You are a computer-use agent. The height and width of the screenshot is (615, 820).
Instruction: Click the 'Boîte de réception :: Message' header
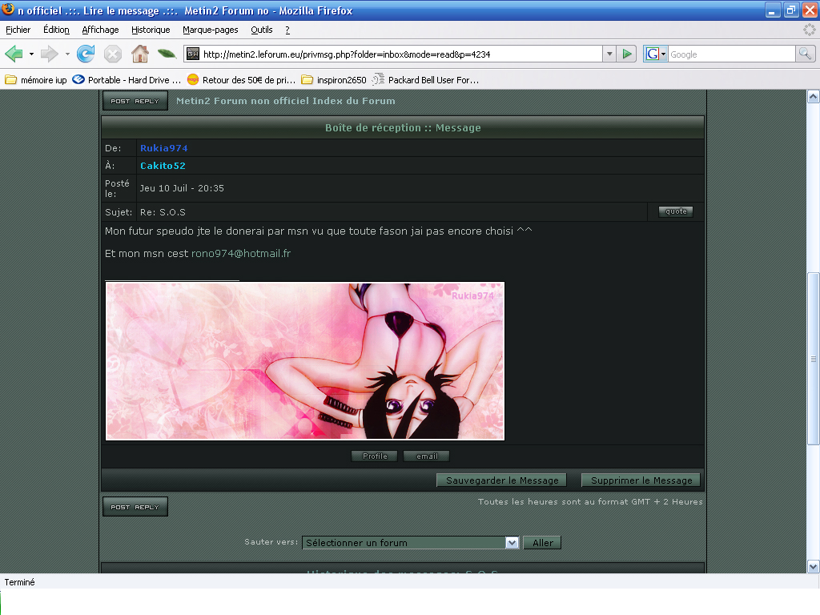point(403,127)
